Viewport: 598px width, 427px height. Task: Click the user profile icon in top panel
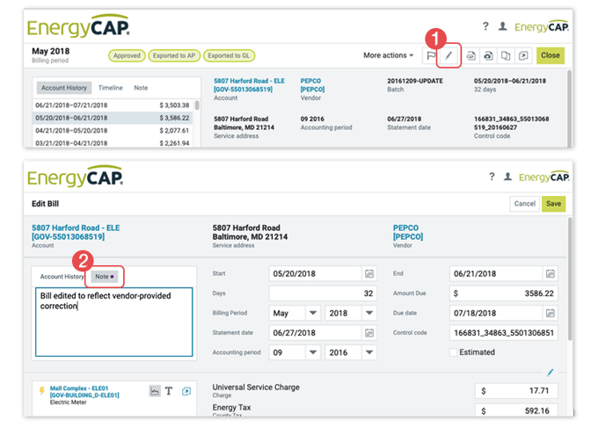[503, 27]
